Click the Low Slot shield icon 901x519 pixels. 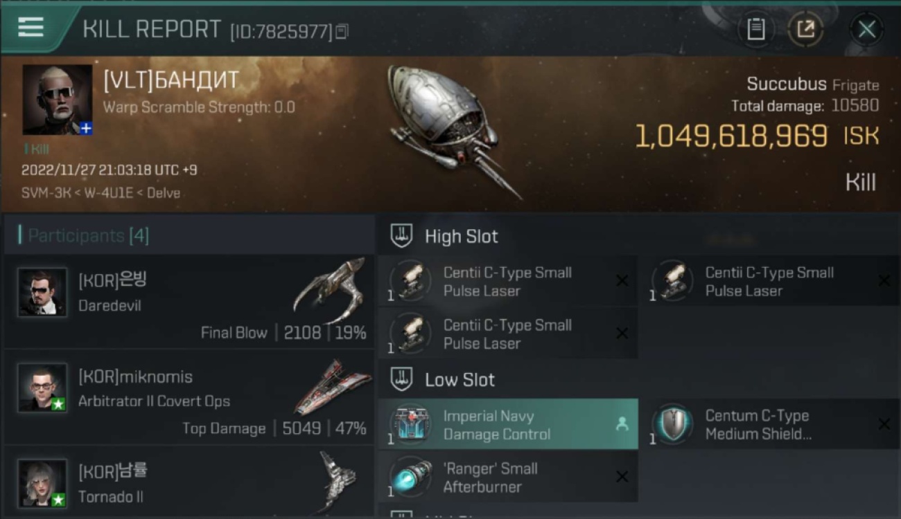point(402,379)
